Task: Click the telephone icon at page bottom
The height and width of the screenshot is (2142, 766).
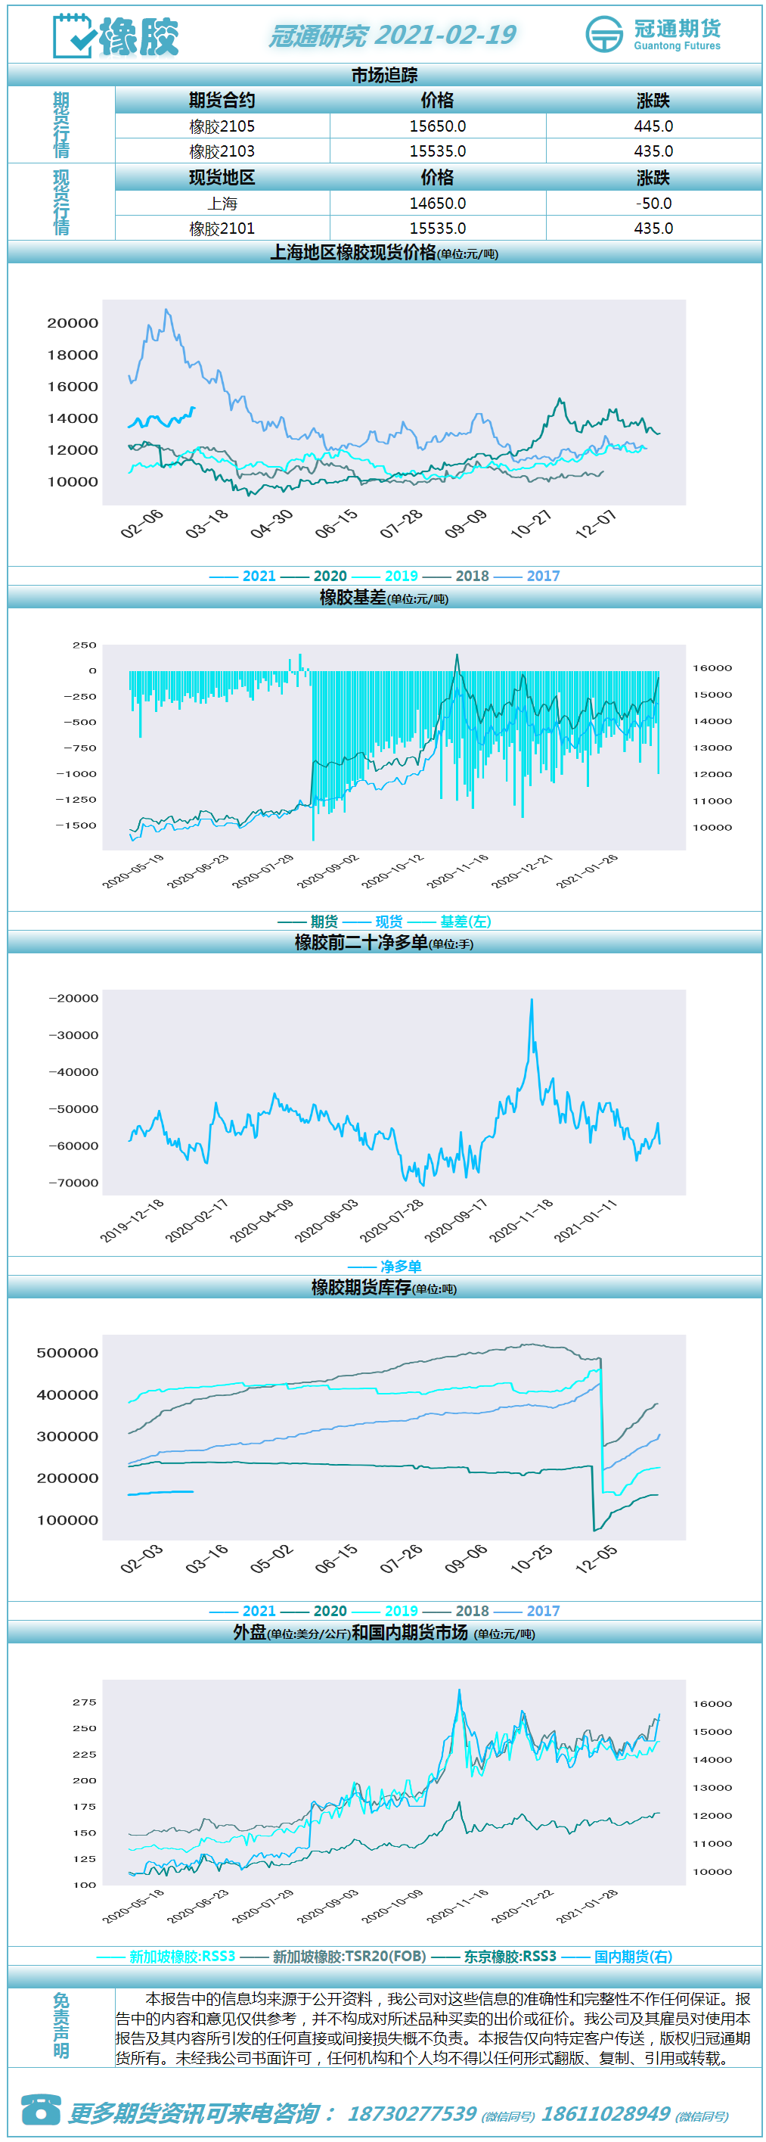Action: tap(40, 2110)
